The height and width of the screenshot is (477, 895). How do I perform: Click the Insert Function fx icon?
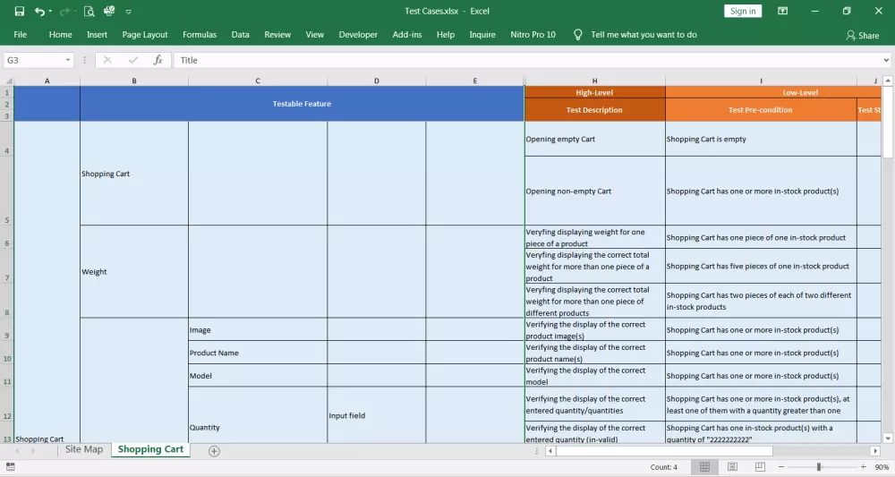pyautogui.click(x=158, y=60)
